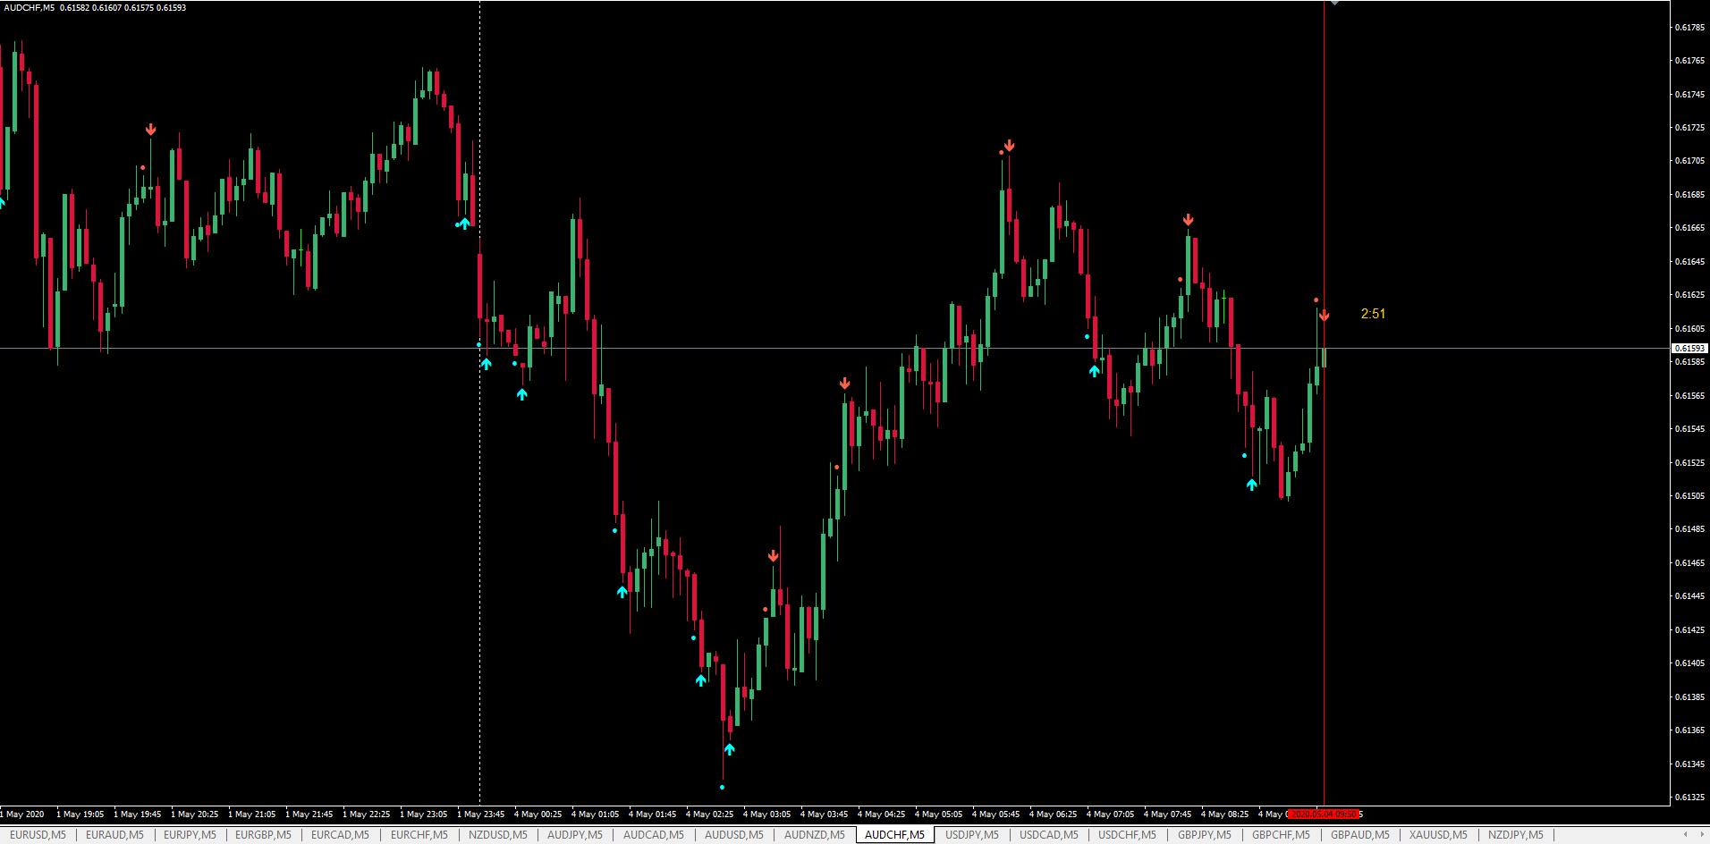Select the AUDCAD,M5 chart tab
This screenshot has width=1710, height=844.
tap(653, 835)
